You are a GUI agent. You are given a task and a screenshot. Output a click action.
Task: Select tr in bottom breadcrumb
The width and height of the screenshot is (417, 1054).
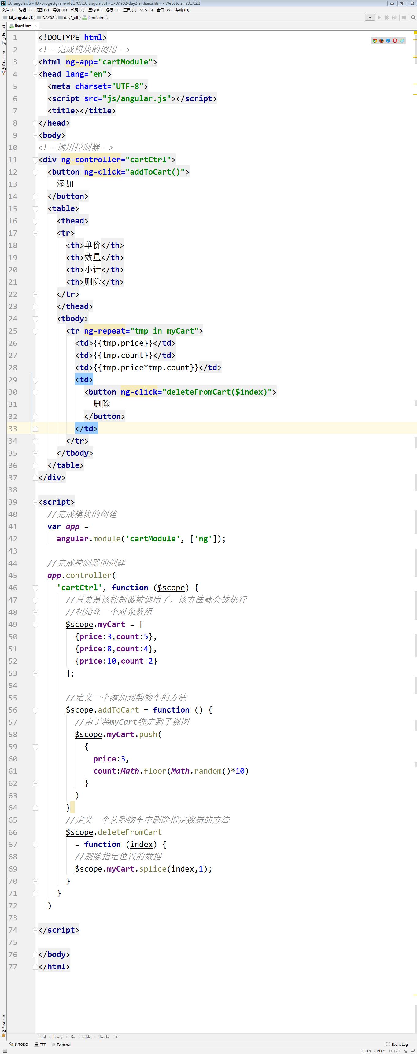(117, 1037)
